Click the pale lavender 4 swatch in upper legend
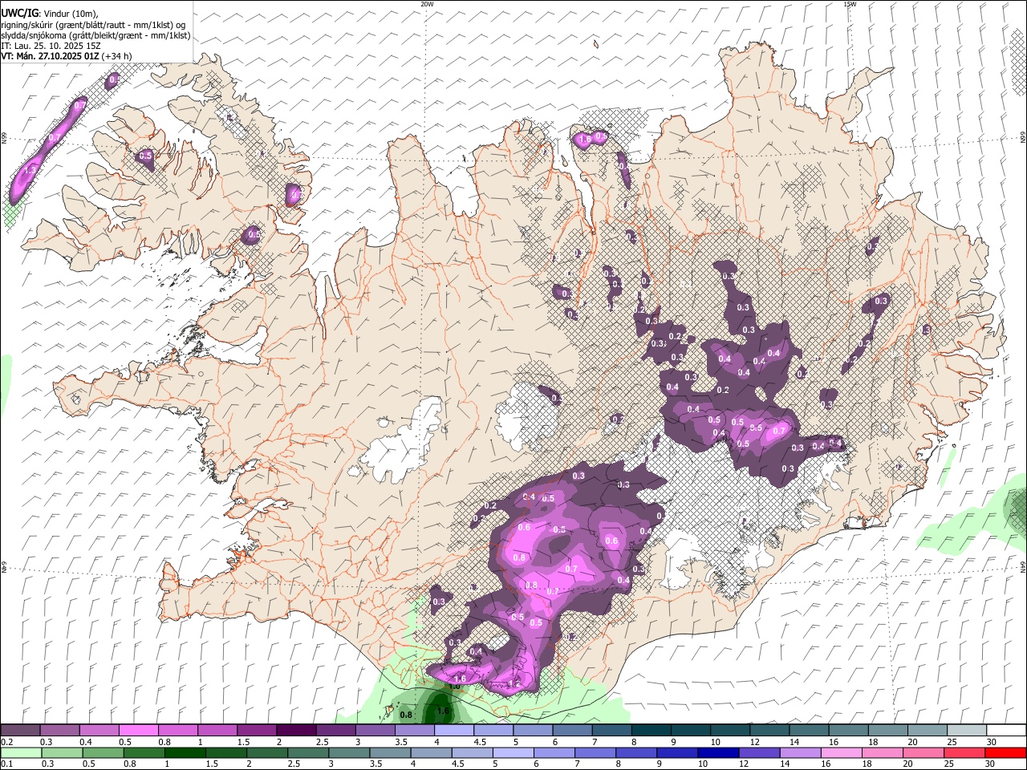This screenshot has height=770, width=1027. [453, 730]
